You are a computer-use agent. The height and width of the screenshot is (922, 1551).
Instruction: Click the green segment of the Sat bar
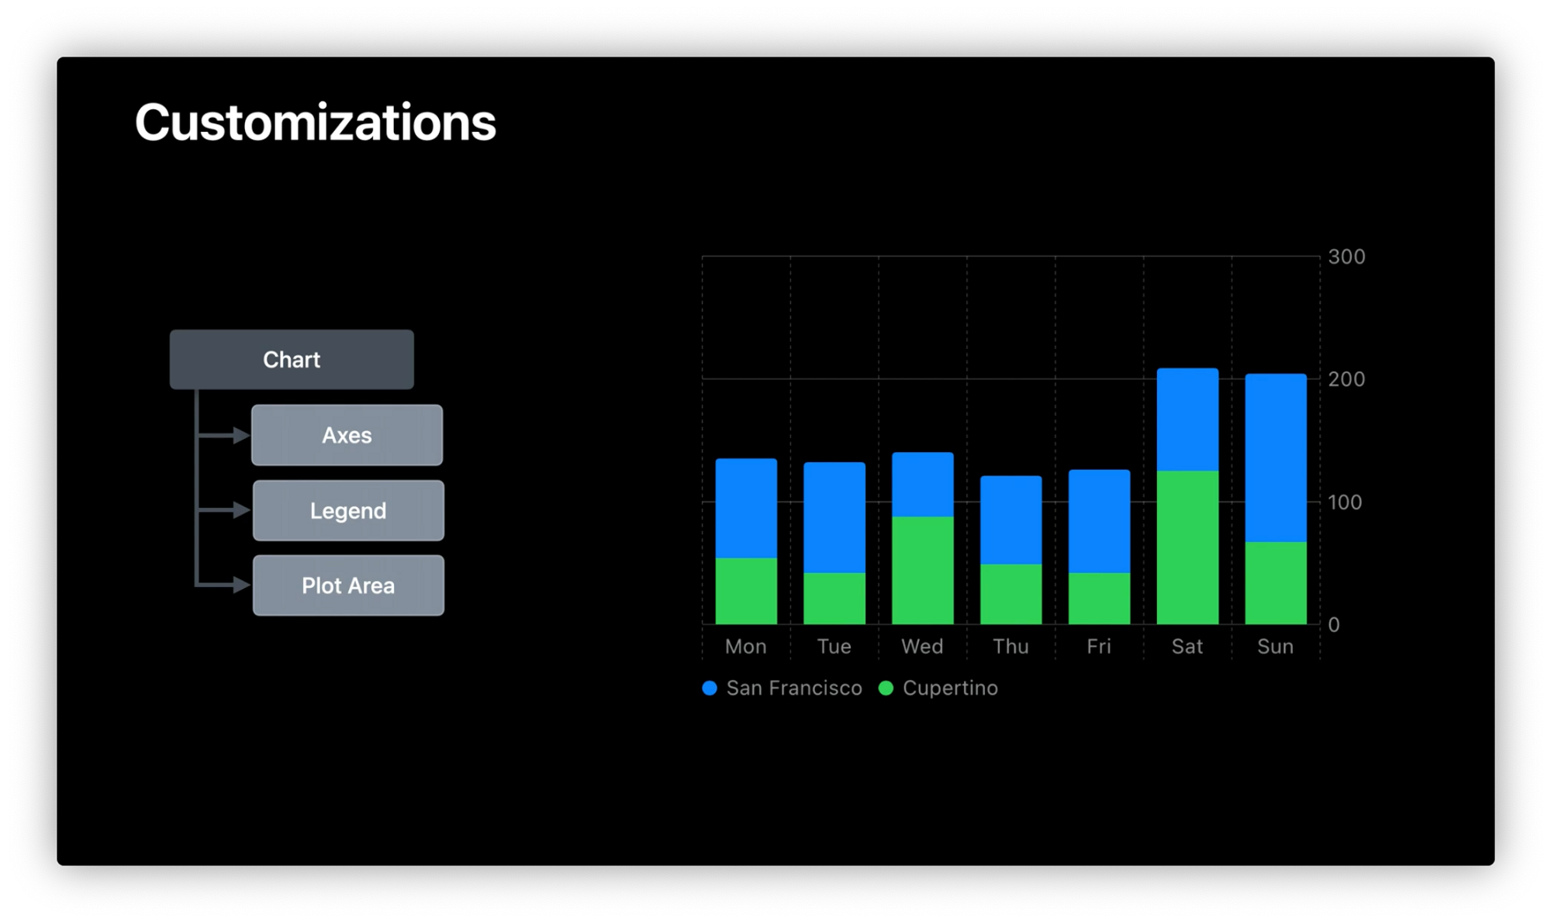pyautogui.click(x=1187, y=547)
